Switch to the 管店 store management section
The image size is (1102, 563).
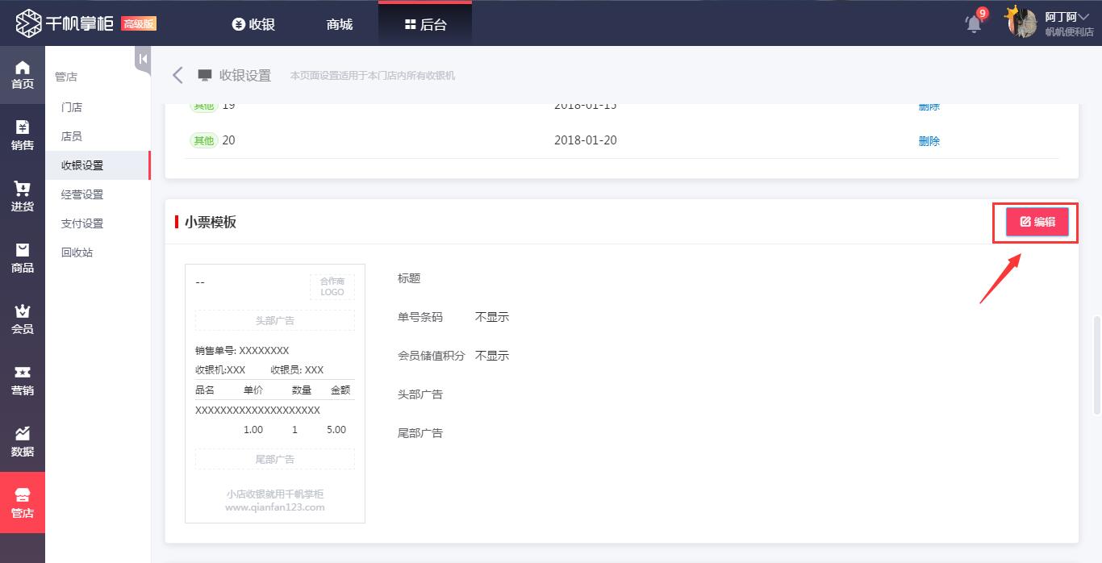(x=22, y=501)
